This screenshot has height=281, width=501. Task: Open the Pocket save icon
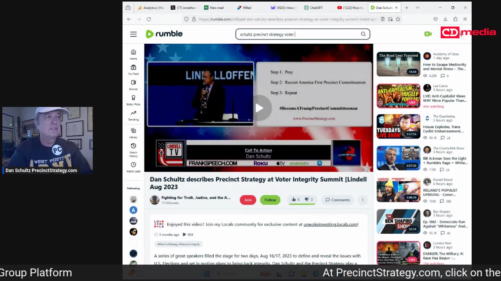pyautogui.click(x=436, y=19)
